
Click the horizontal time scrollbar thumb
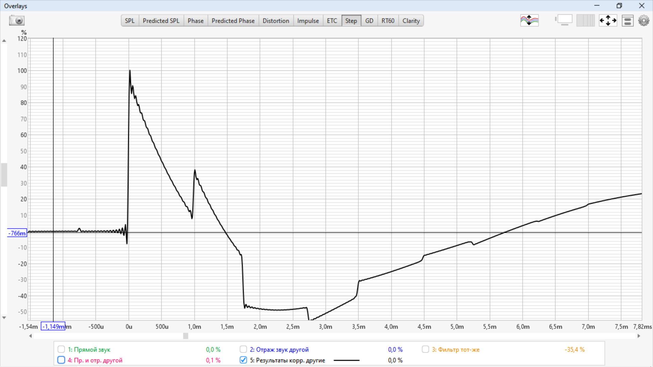[x=186, y=336]
